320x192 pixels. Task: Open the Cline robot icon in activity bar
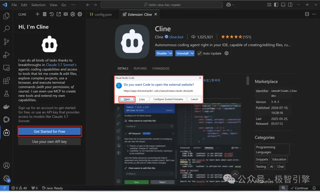tap(6, 133)
